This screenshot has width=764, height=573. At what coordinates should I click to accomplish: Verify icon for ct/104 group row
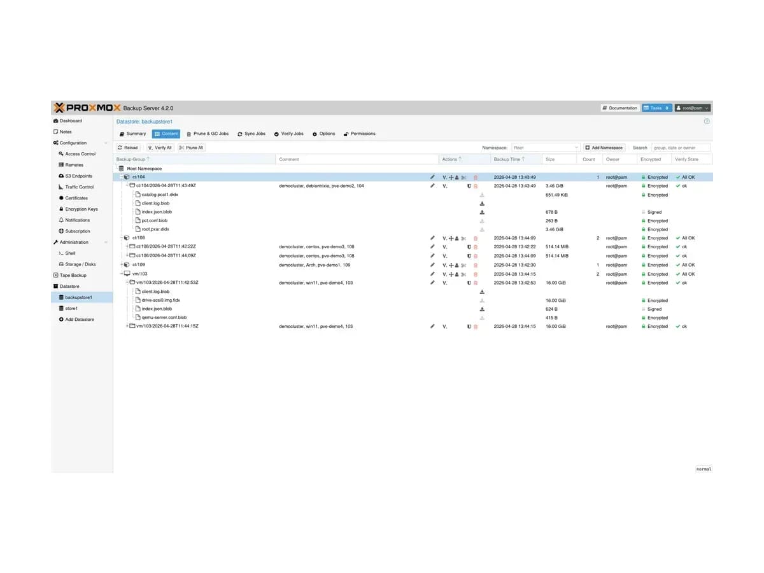[444, 177]
